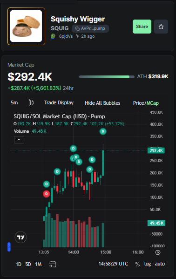Click the SQUIG/SOL Market Cap chart title
Screen dimensions: 176x279
point(59,116)
